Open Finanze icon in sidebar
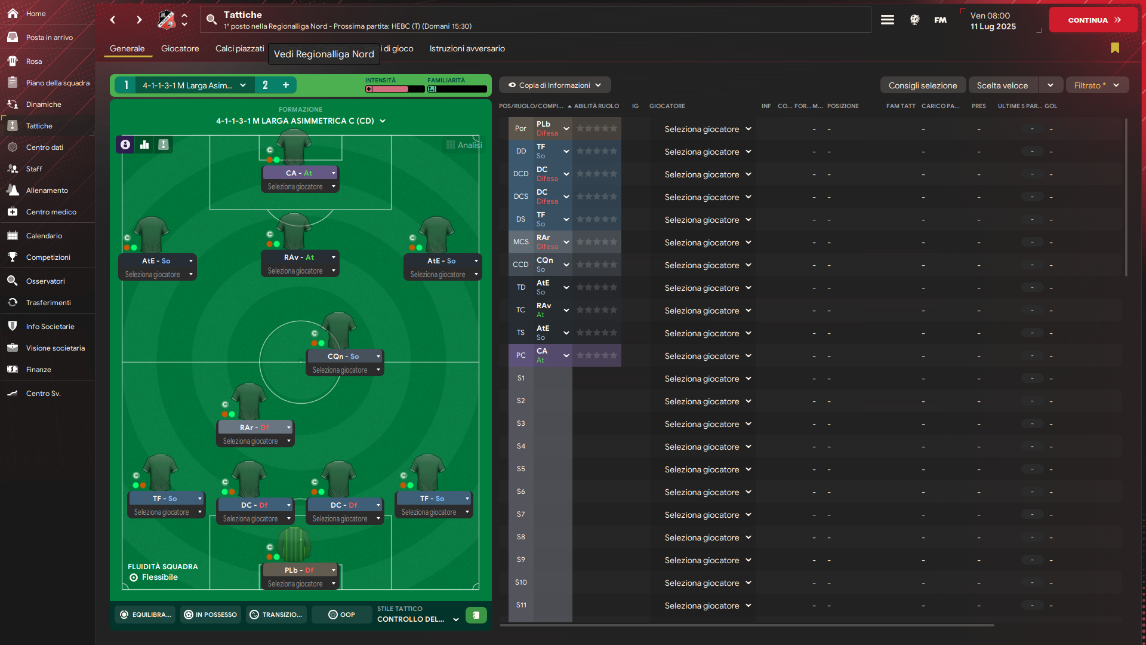Screen dimensions: 1146x645 pos(13,369)
